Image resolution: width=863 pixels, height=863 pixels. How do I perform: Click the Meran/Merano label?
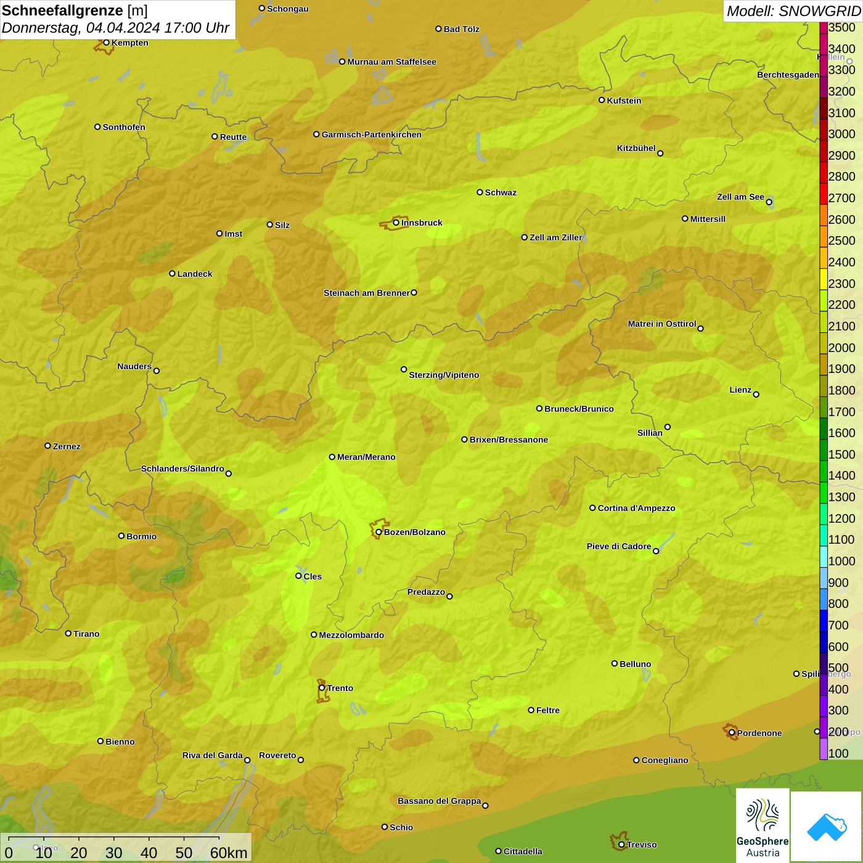[x=366, y=457]
